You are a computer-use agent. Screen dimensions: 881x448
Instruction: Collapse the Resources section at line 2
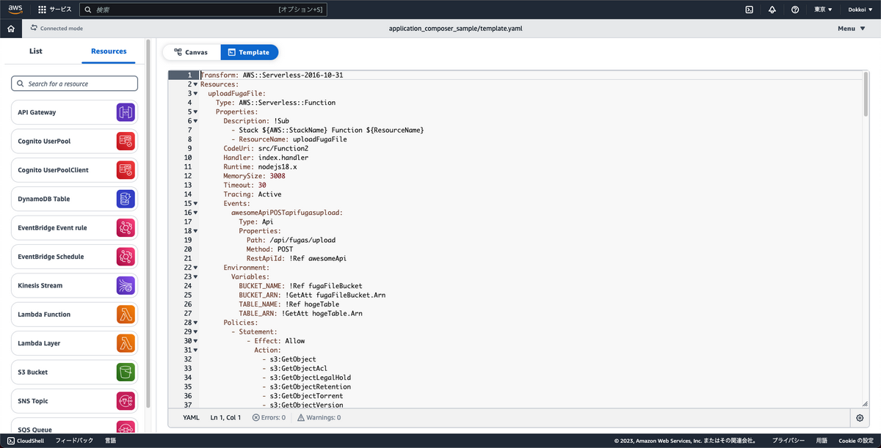195,84
